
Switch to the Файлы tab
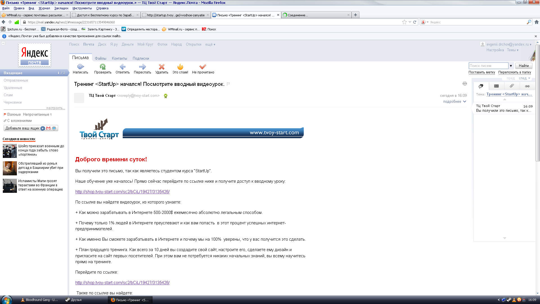tap(100, 59)
